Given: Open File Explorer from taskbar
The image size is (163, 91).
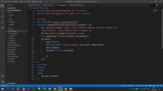Looking at the screenshot, I should [x=71, y=89].
